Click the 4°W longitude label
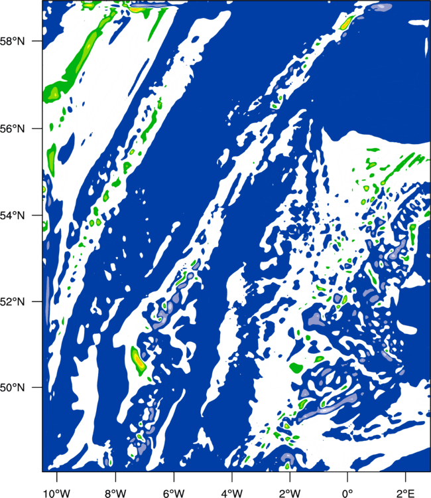Image resolution: width=431 pixels, height=498 pixels. [x=232, y=493]
